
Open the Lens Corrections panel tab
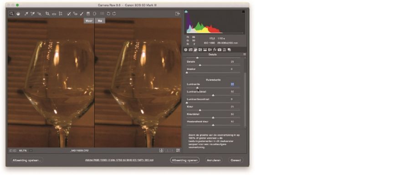click(x=209, y=50)
